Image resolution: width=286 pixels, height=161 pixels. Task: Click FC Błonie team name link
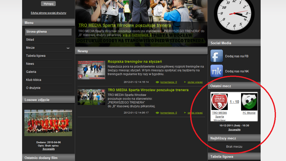[249, 113]
